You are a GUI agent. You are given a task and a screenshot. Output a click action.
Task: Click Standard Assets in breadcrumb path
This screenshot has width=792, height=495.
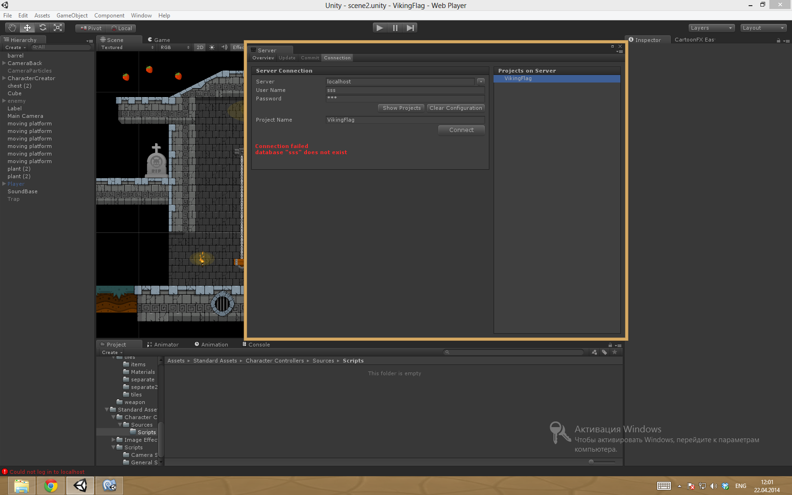point(215,361)
